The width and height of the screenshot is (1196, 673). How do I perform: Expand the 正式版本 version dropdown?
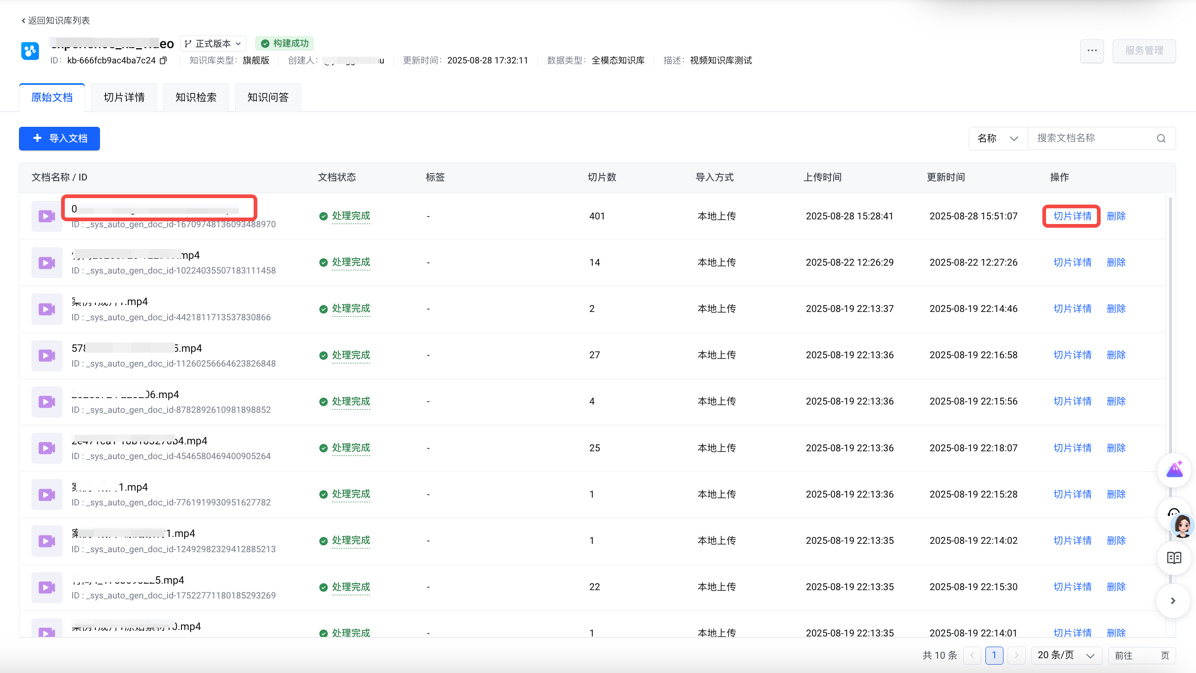(x=213, y=44)
